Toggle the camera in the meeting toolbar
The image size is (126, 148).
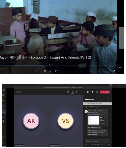click(88, 92)
